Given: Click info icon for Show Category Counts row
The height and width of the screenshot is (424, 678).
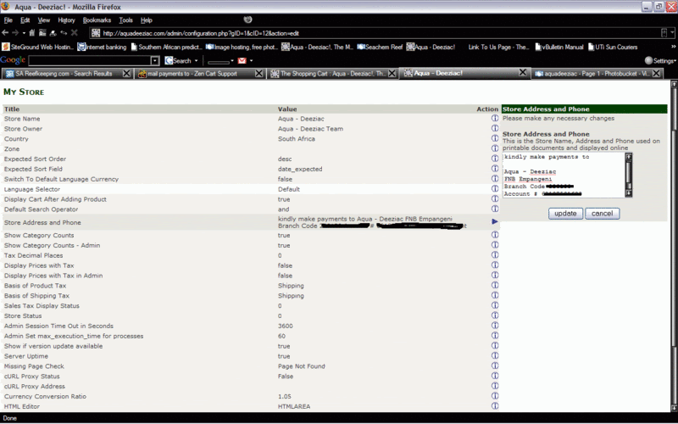Looking at the screenshot, I should (495, 235).
